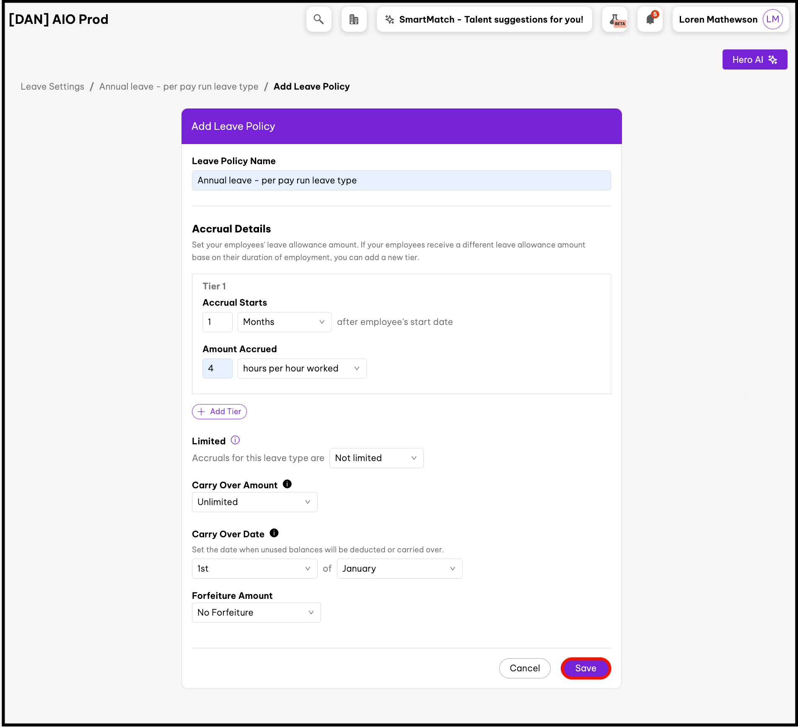The height and width of the screenshot is (727, 798).
Task: Click the organization building icon
Action: coord(354,19)
